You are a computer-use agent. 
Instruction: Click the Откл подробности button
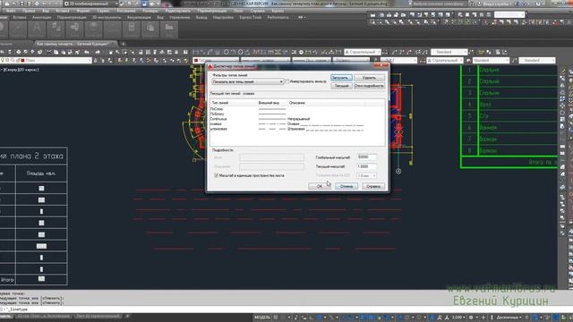(369, 86)
